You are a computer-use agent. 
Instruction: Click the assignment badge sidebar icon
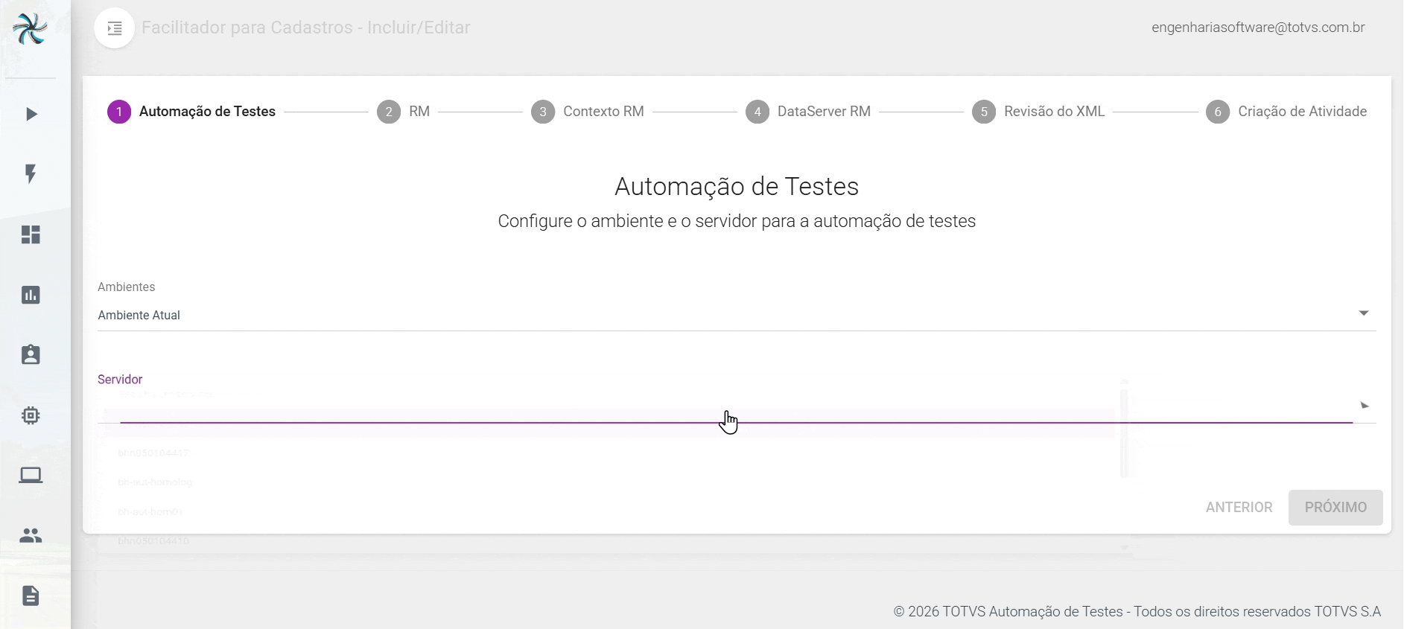tap(31, 355)
